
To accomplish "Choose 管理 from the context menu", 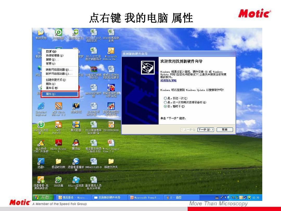I will click(50, 64).
